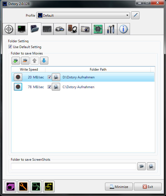Click the add folder icon with green plus
This screenshot has width=166, height=196.
point(16,61)
